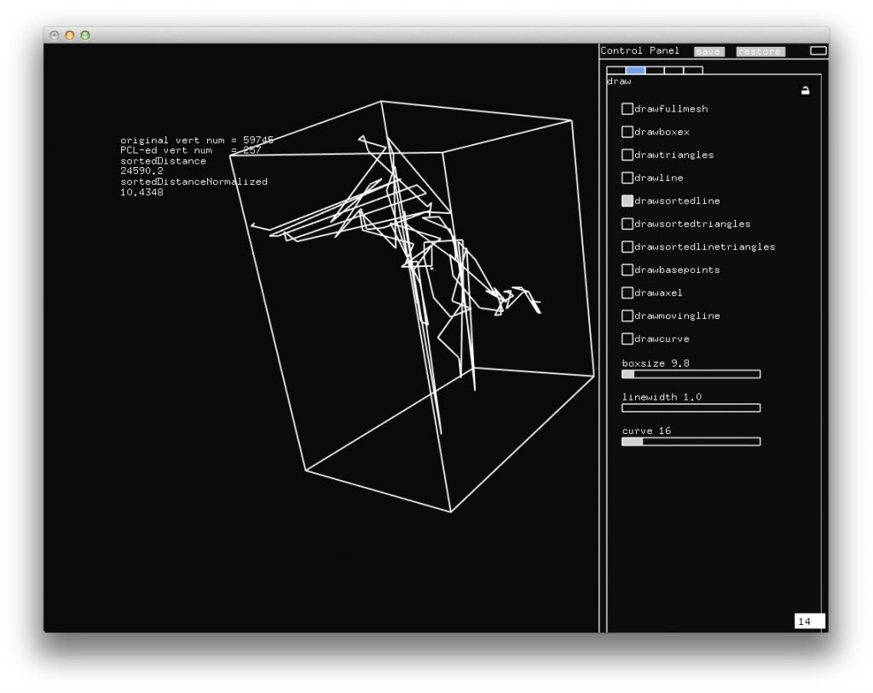Enable the drawaxel checkbox
873x693 pixels.
point(627,293)
